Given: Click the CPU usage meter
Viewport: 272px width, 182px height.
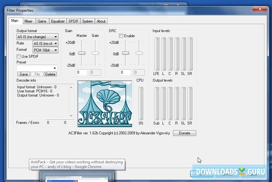Looking at the screenshot, I should click(141, 104).
